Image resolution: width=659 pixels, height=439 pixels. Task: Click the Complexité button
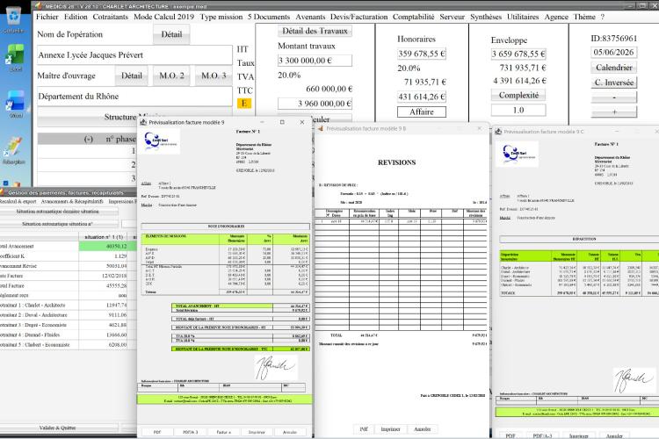(518, 96)
